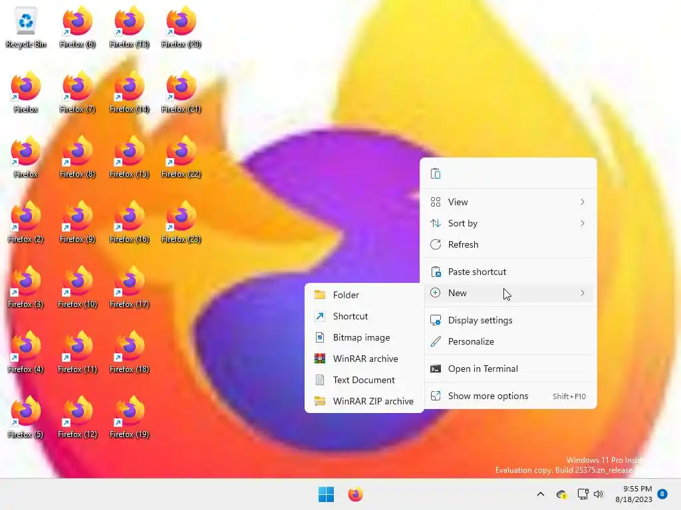Select the Firefox (20) shortcut icon
This screenshot has height=510, width=681.
tap(181, 27)
